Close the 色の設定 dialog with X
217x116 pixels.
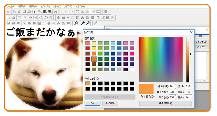point(191,32)
